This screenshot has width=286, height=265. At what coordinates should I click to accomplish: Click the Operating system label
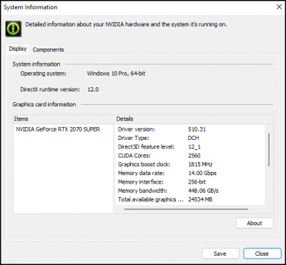(43, 74)
